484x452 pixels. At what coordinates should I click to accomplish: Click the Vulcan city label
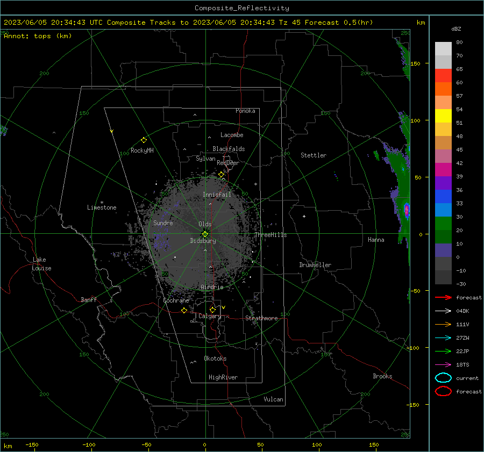(273, 399)
